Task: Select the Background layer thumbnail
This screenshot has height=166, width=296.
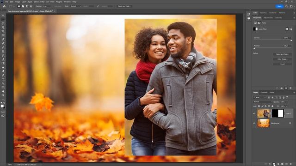Action: pyautogui.click(x=263, y=123)
